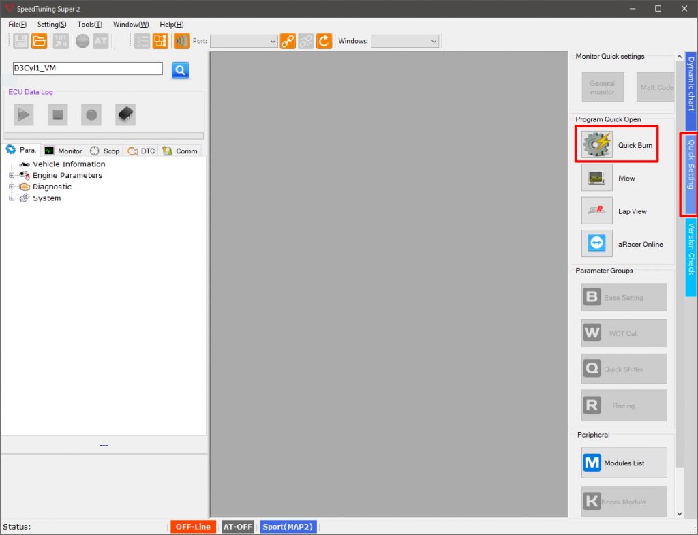Click the quick panel scrollbar up arrow
The height and width of the screenshot is (535, 698).
click(x=680, y=57)
